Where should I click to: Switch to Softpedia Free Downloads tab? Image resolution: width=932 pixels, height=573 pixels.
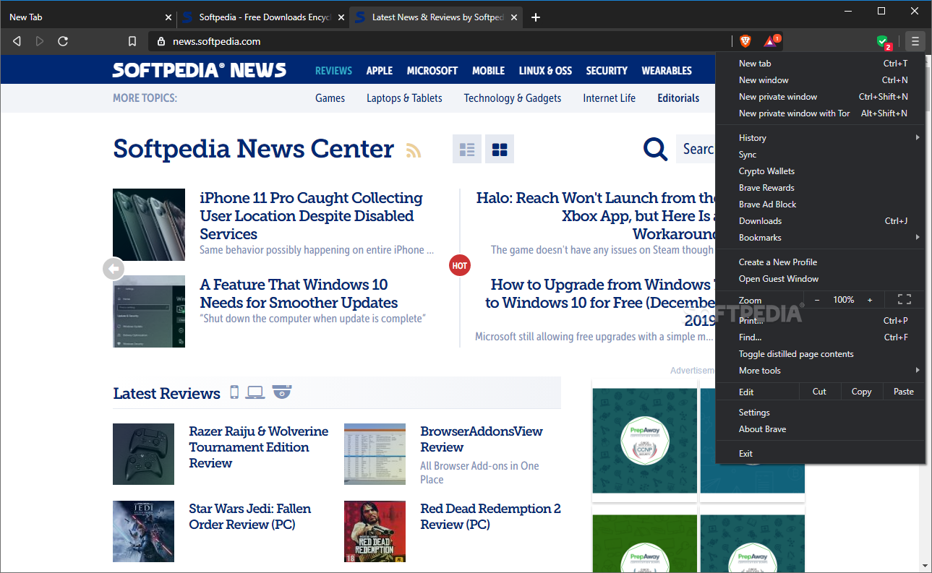coord(263,17)
